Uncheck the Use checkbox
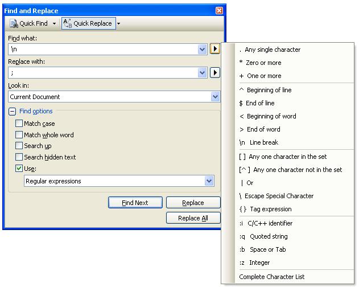 19,169
